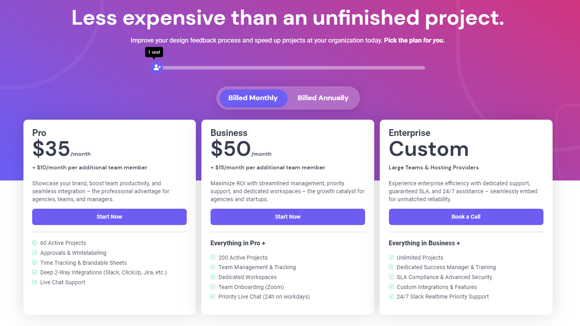
Task: Click the 1 seat tooltip badge
Action: pyautogui.click(x=154, y=52)
